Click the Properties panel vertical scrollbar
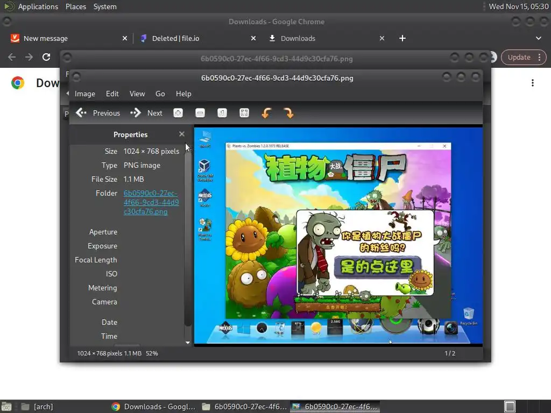This screenshot has width=551, height=413. tap(188, 239)
